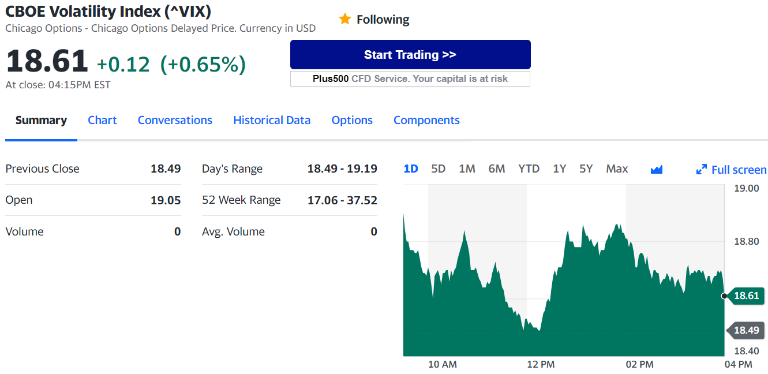This screenshot has height=374, width=768.
Task: Select the 5D chart range
Action: pyautogui.click(x=439, y=169)
